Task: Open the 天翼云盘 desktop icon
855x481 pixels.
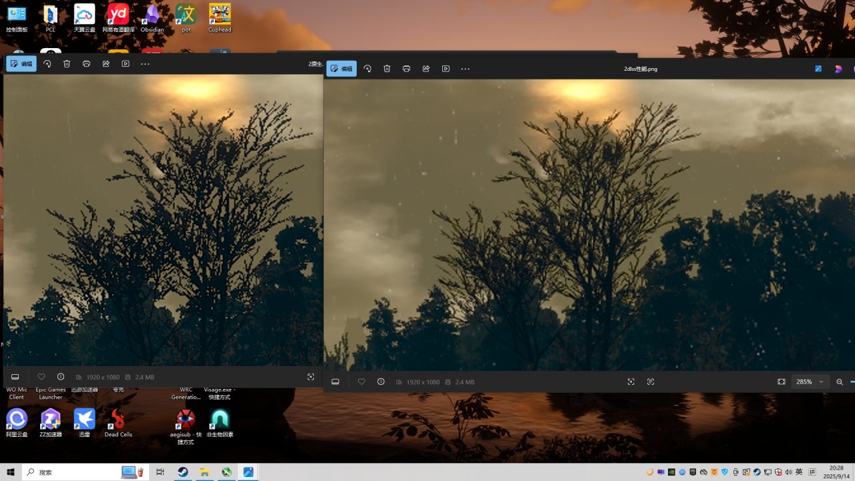Action: tap(84, 18)
